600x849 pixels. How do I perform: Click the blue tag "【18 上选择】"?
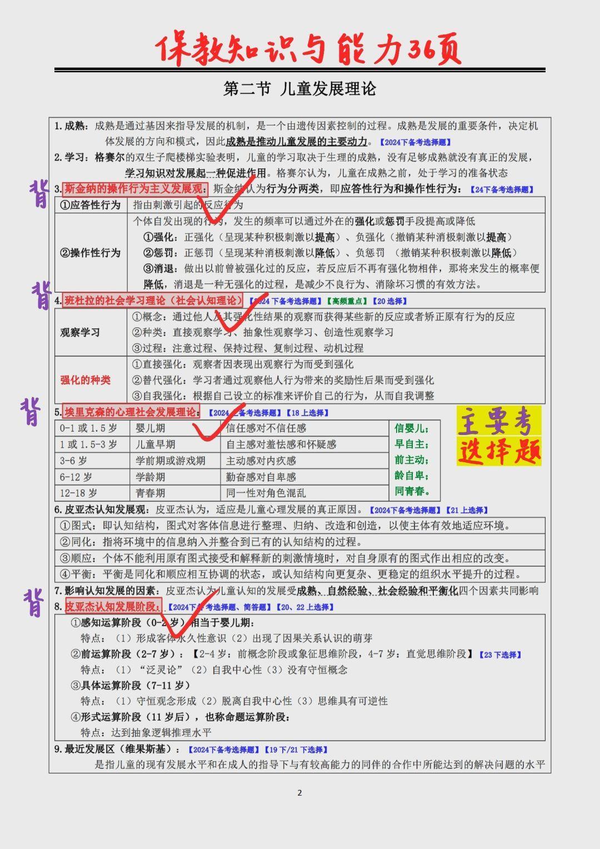(x=308, y=413)
